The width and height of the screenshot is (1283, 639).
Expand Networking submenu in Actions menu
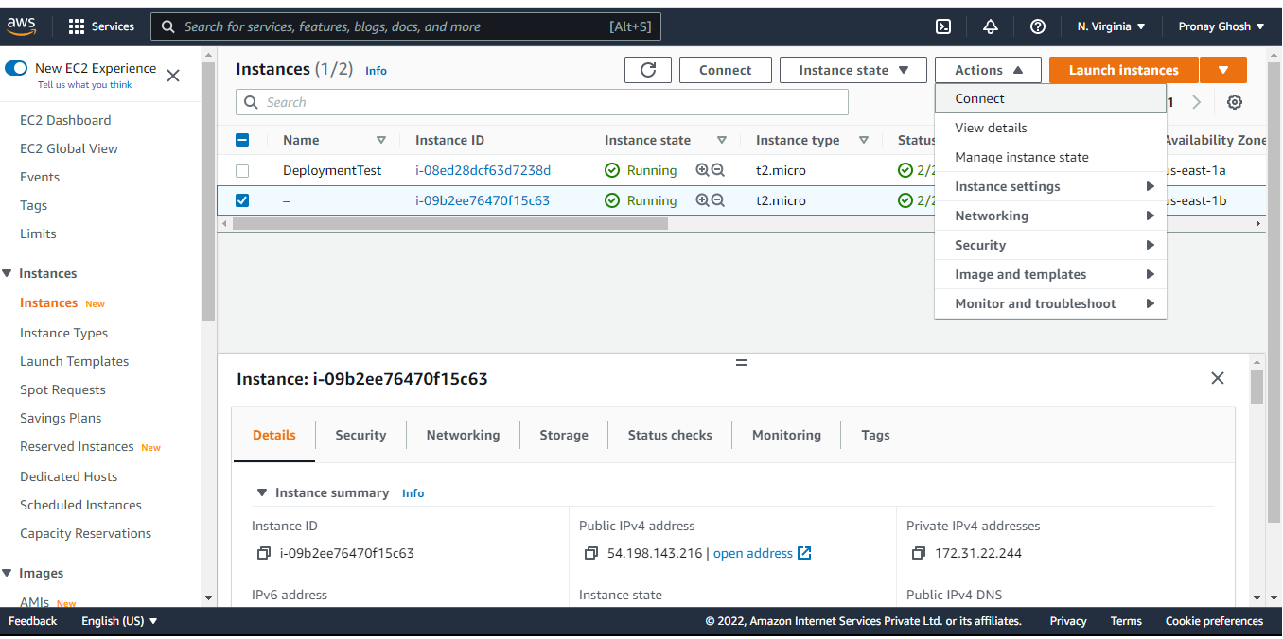tap(1050, 216)
